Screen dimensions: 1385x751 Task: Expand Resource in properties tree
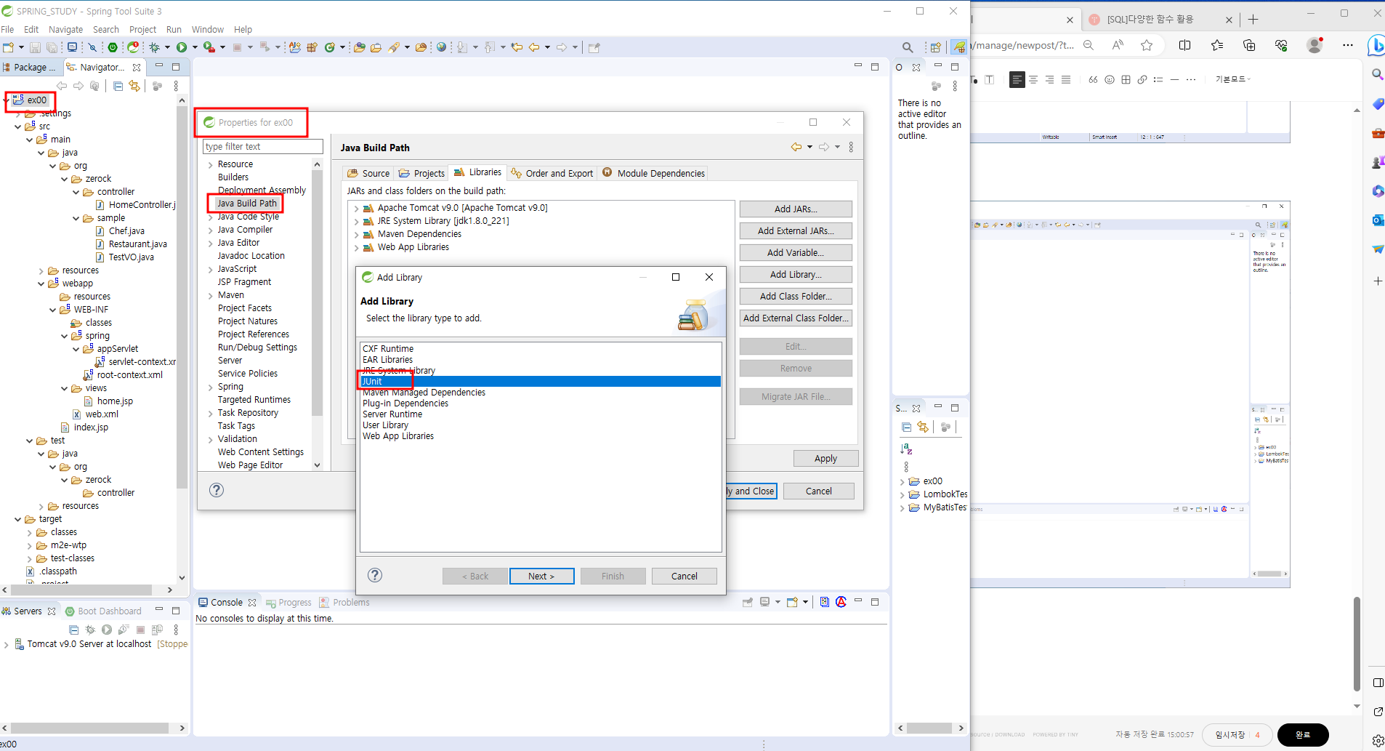click(211, 164)
